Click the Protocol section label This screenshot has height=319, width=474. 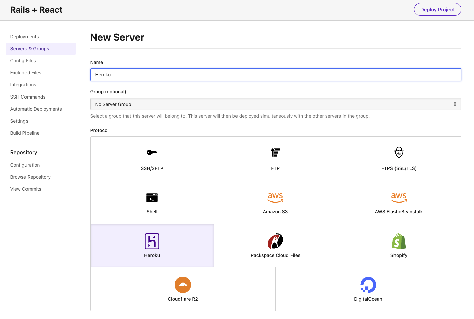[x=99, y=130]
